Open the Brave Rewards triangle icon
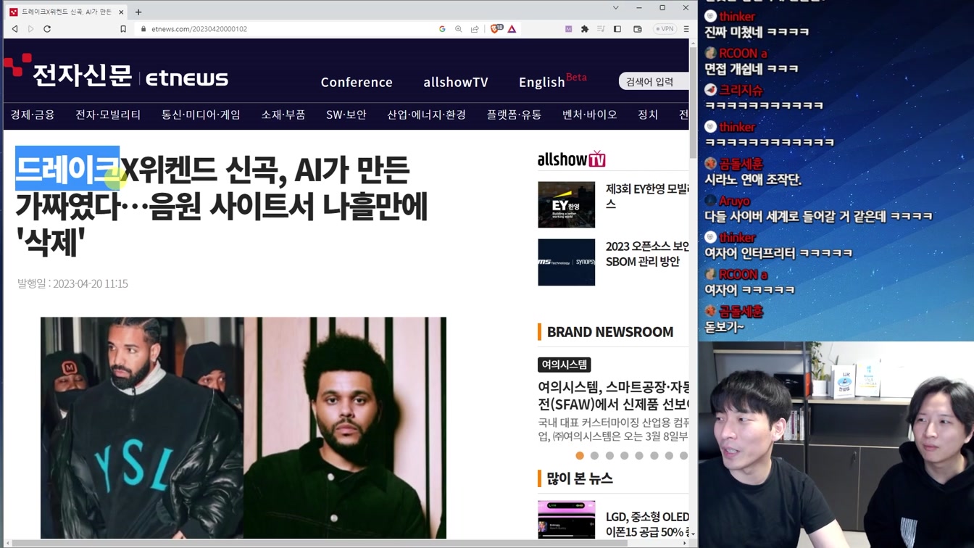Screen dimensions: 974x548 [512, 29]
